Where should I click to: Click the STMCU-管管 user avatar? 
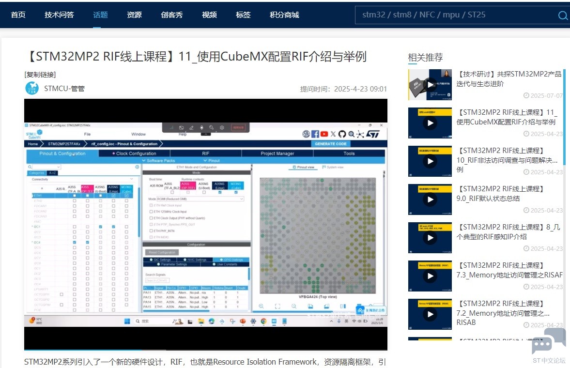pos(32,88)
